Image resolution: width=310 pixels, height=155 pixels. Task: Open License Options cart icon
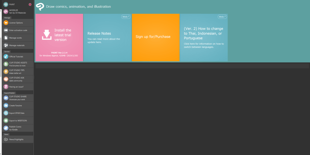coord(6,23)
